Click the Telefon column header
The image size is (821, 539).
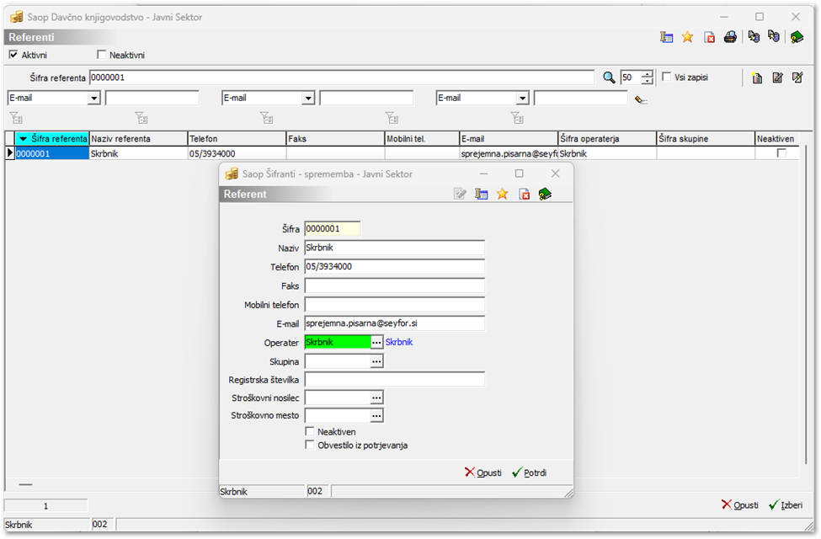coord(236,138)
